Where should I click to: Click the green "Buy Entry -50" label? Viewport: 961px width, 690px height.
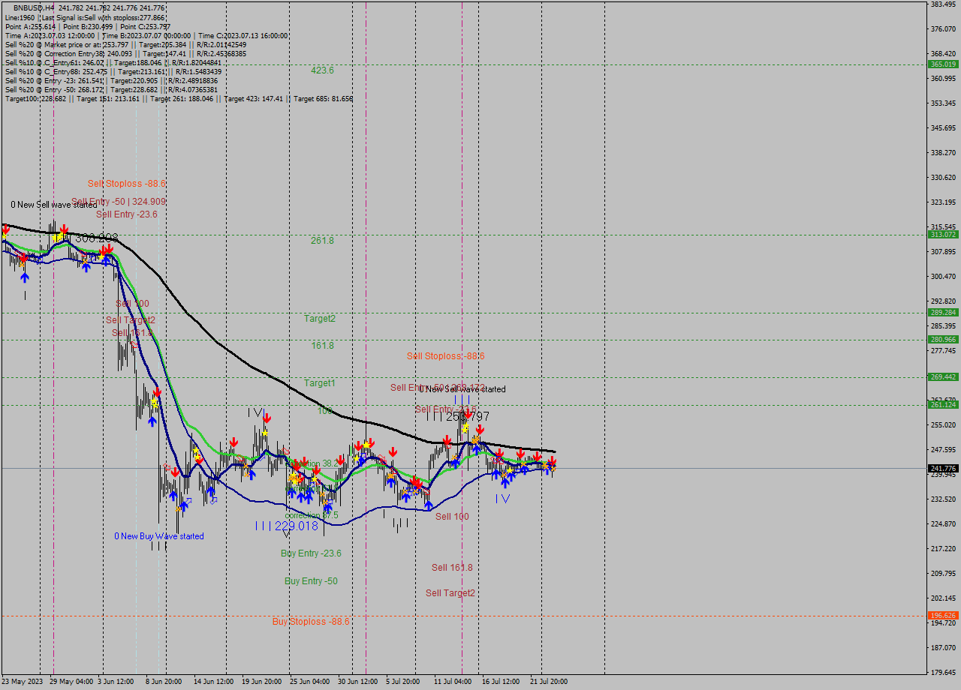click(x=311, y=581)
